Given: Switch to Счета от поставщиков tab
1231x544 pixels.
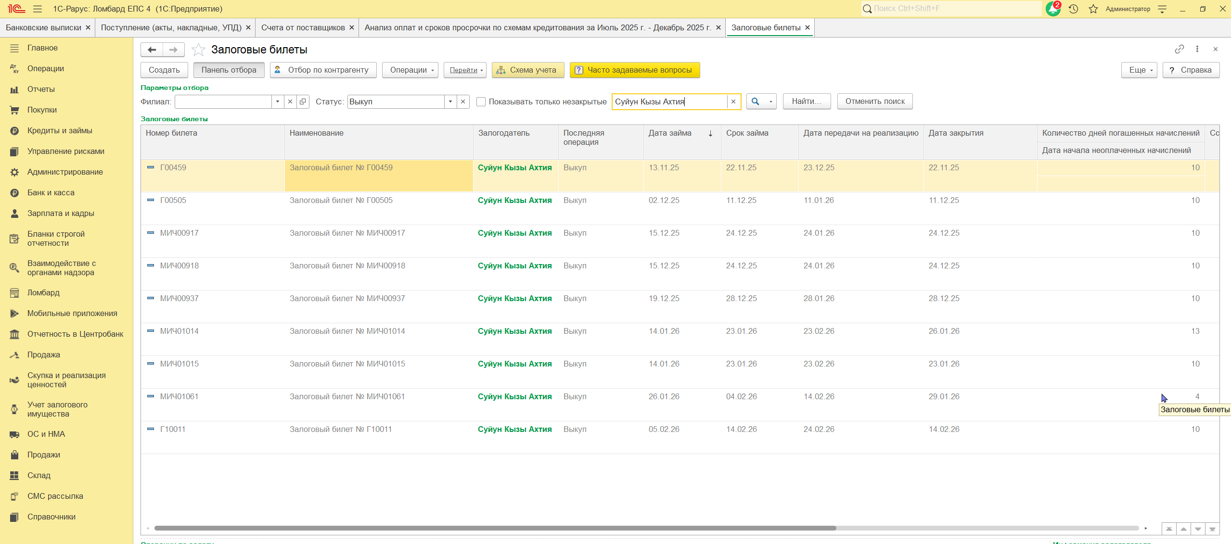Looking at the screenshot, I should tap(303, 27).
